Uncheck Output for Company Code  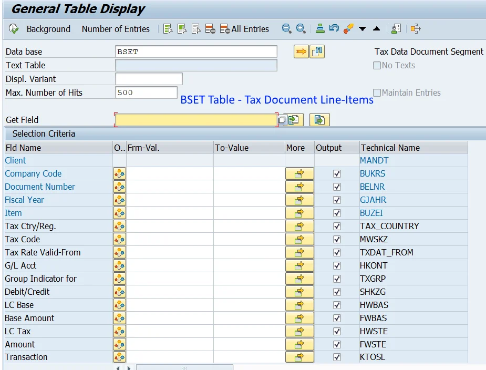point(337,173)
